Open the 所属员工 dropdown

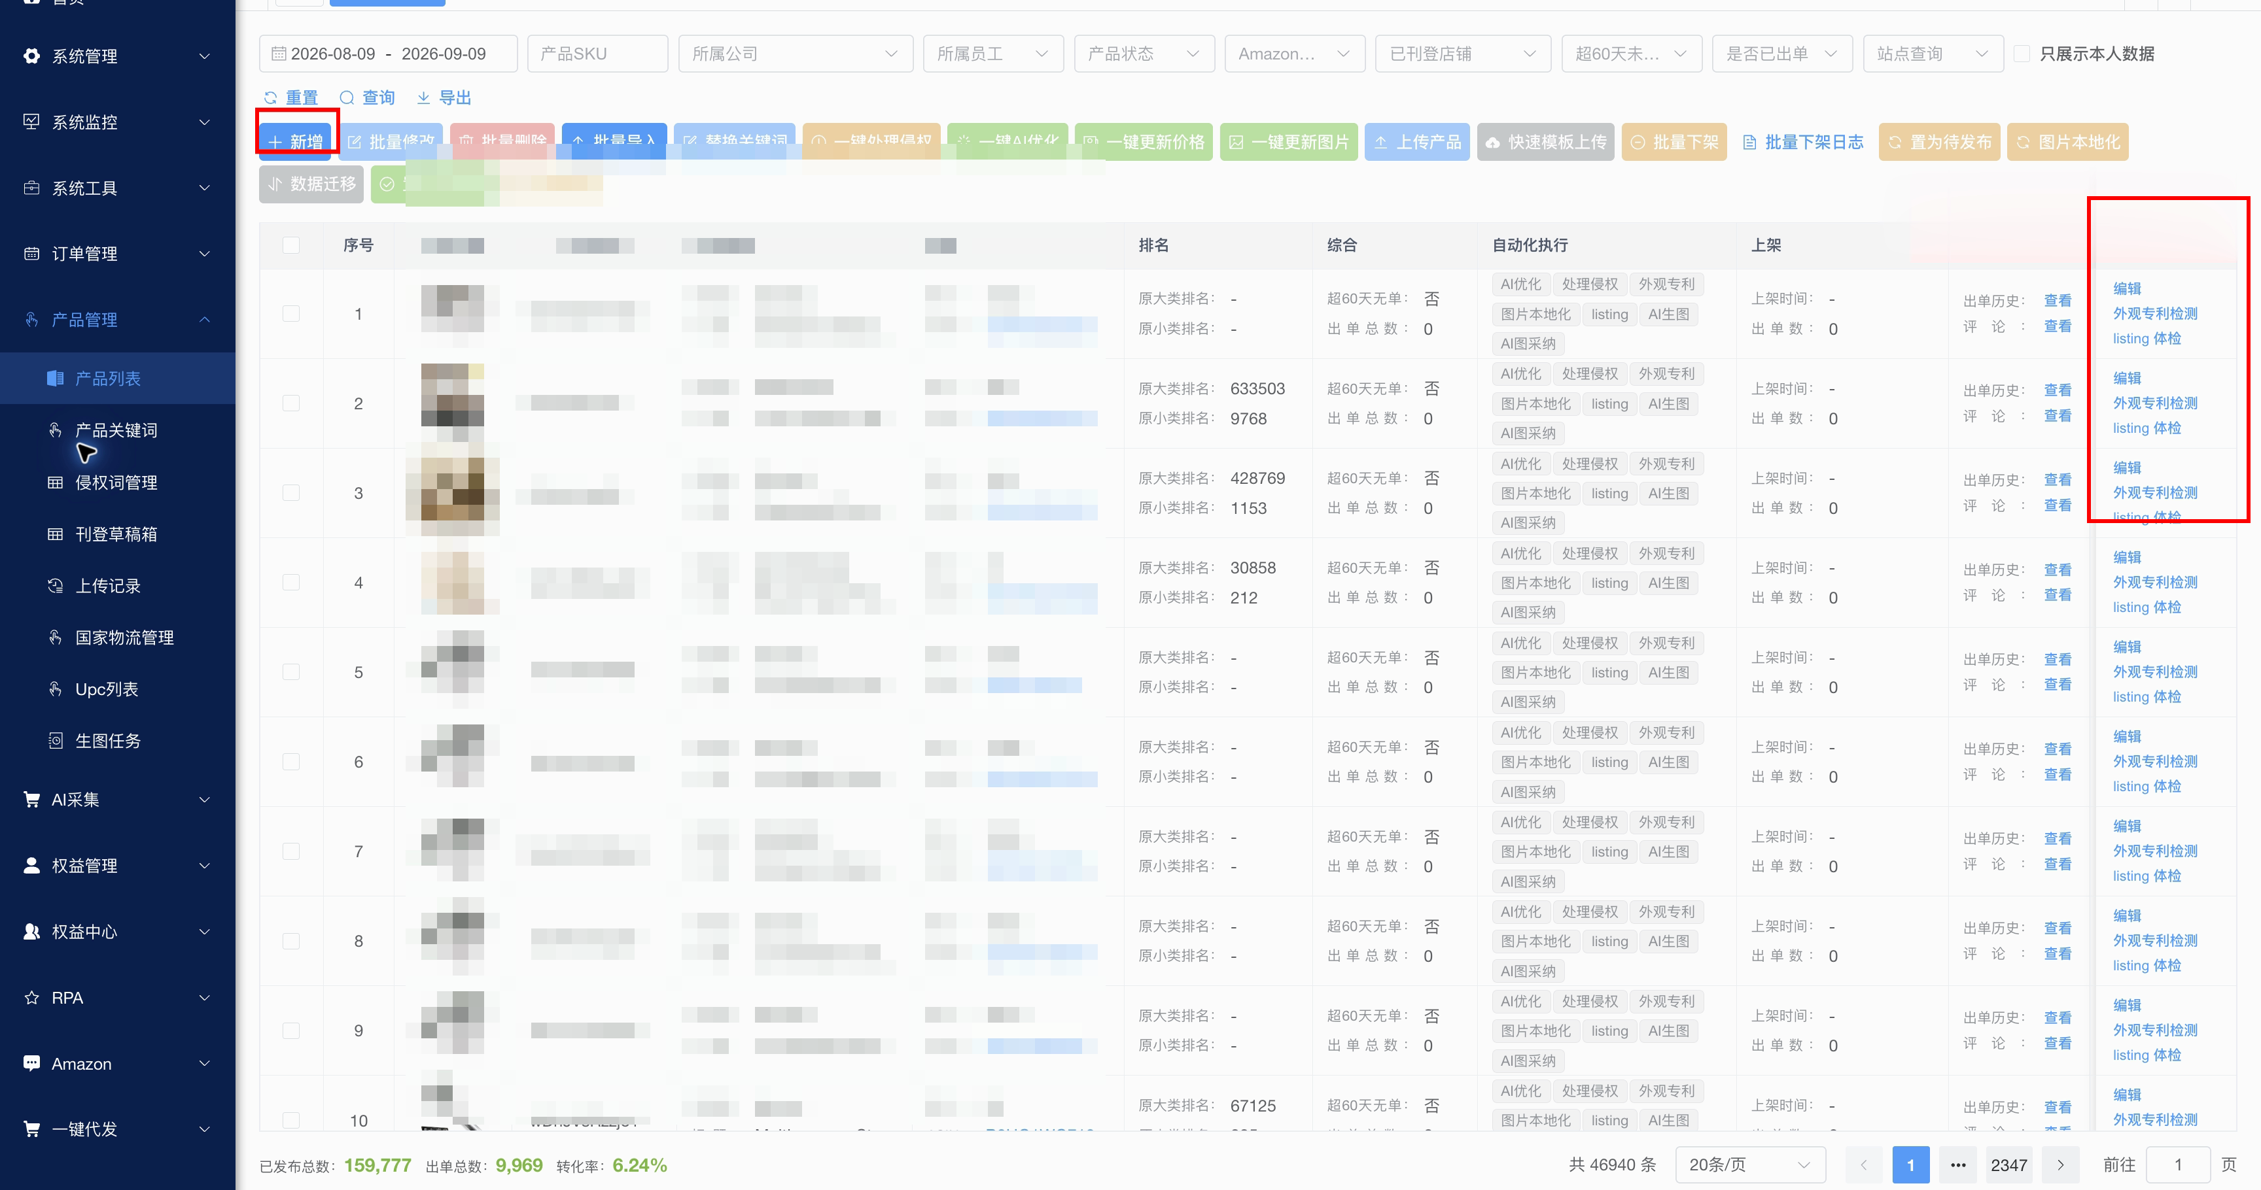coord(992,54)
